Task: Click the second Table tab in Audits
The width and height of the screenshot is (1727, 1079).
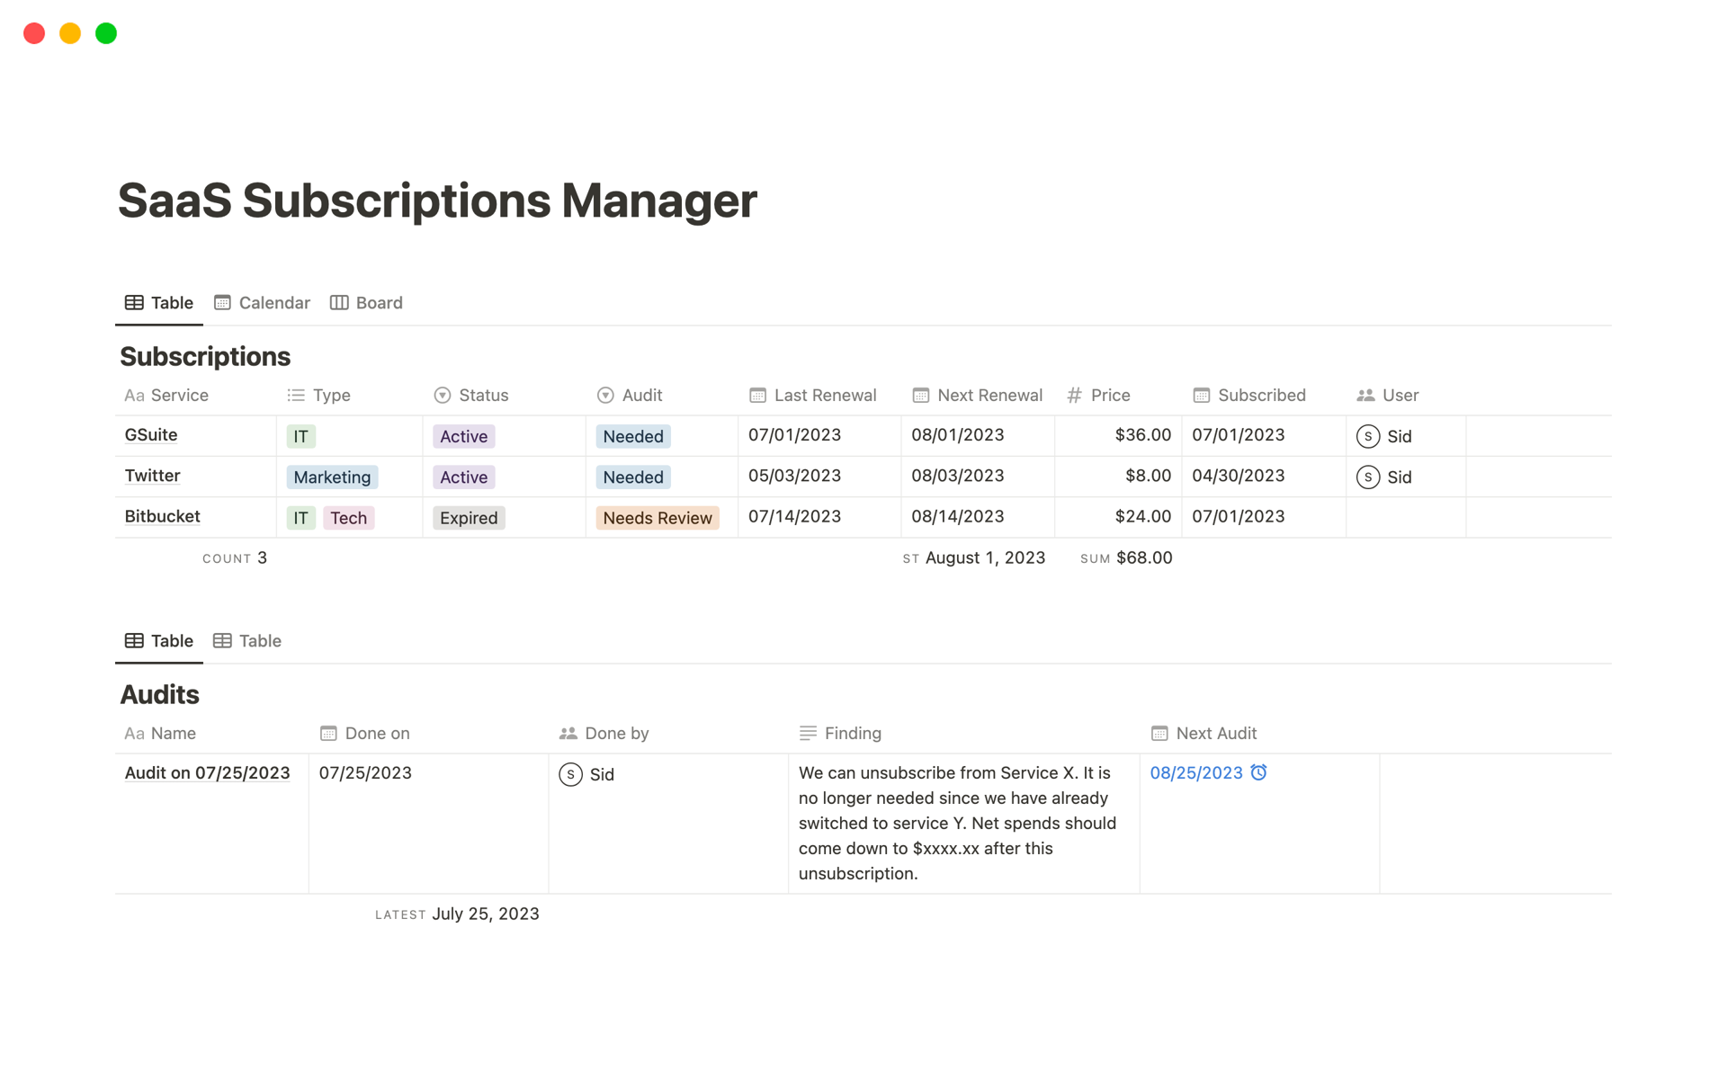Action: coord(248,640)
